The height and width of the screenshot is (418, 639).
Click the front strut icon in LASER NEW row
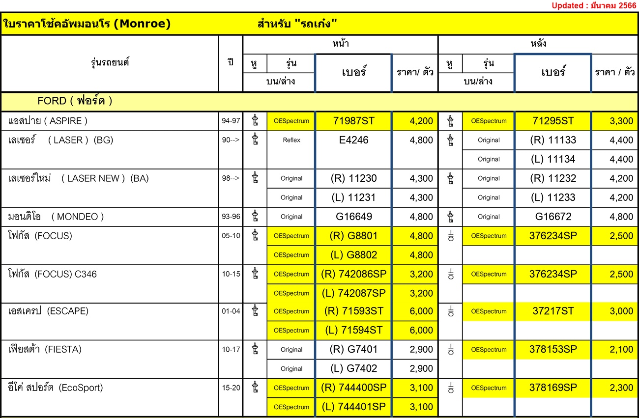tap(255, 178)
